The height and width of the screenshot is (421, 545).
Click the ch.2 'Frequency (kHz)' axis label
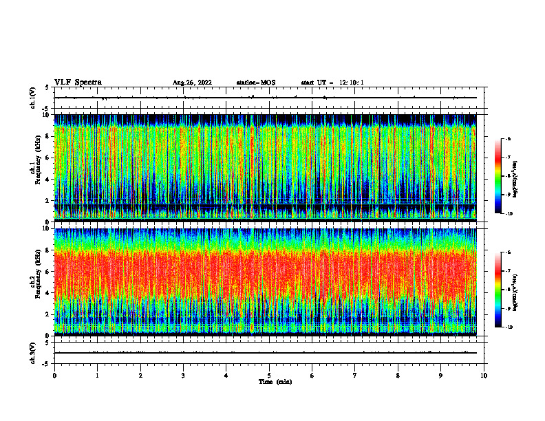[x=37, y=274]
